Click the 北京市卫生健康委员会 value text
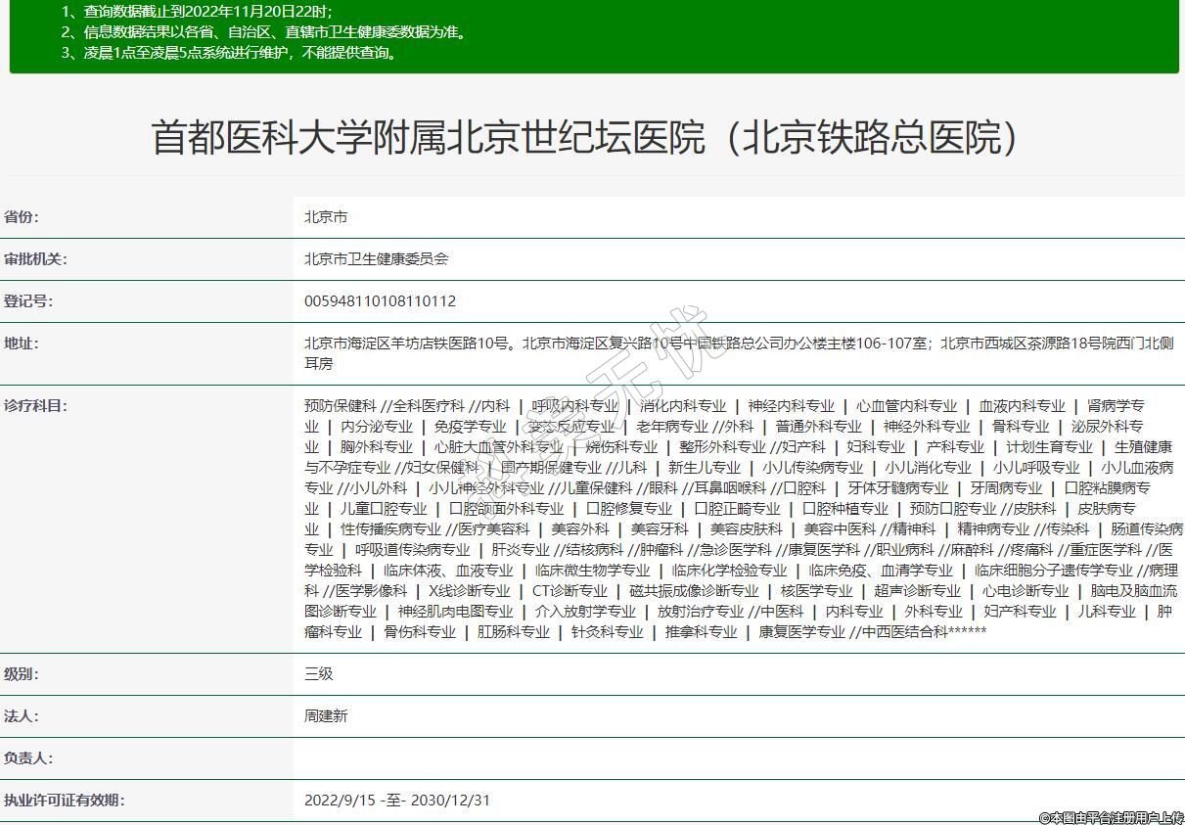Viewport: 1185px width, 825px height. pos(376,259)
